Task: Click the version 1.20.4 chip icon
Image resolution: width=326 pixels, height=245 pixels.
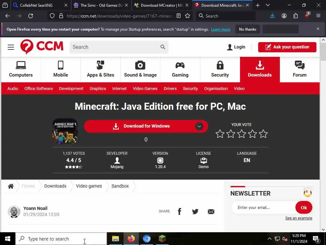Action: coord(160,160)
